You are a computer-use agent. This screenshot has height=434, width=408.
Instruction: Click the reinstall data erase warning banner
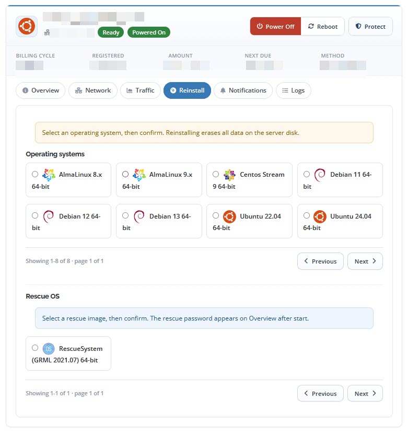pos(204,133)
